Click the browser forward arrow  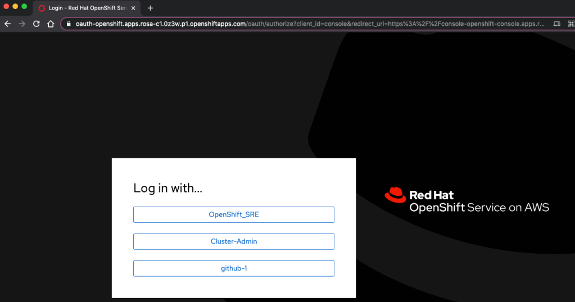[22, 24]
